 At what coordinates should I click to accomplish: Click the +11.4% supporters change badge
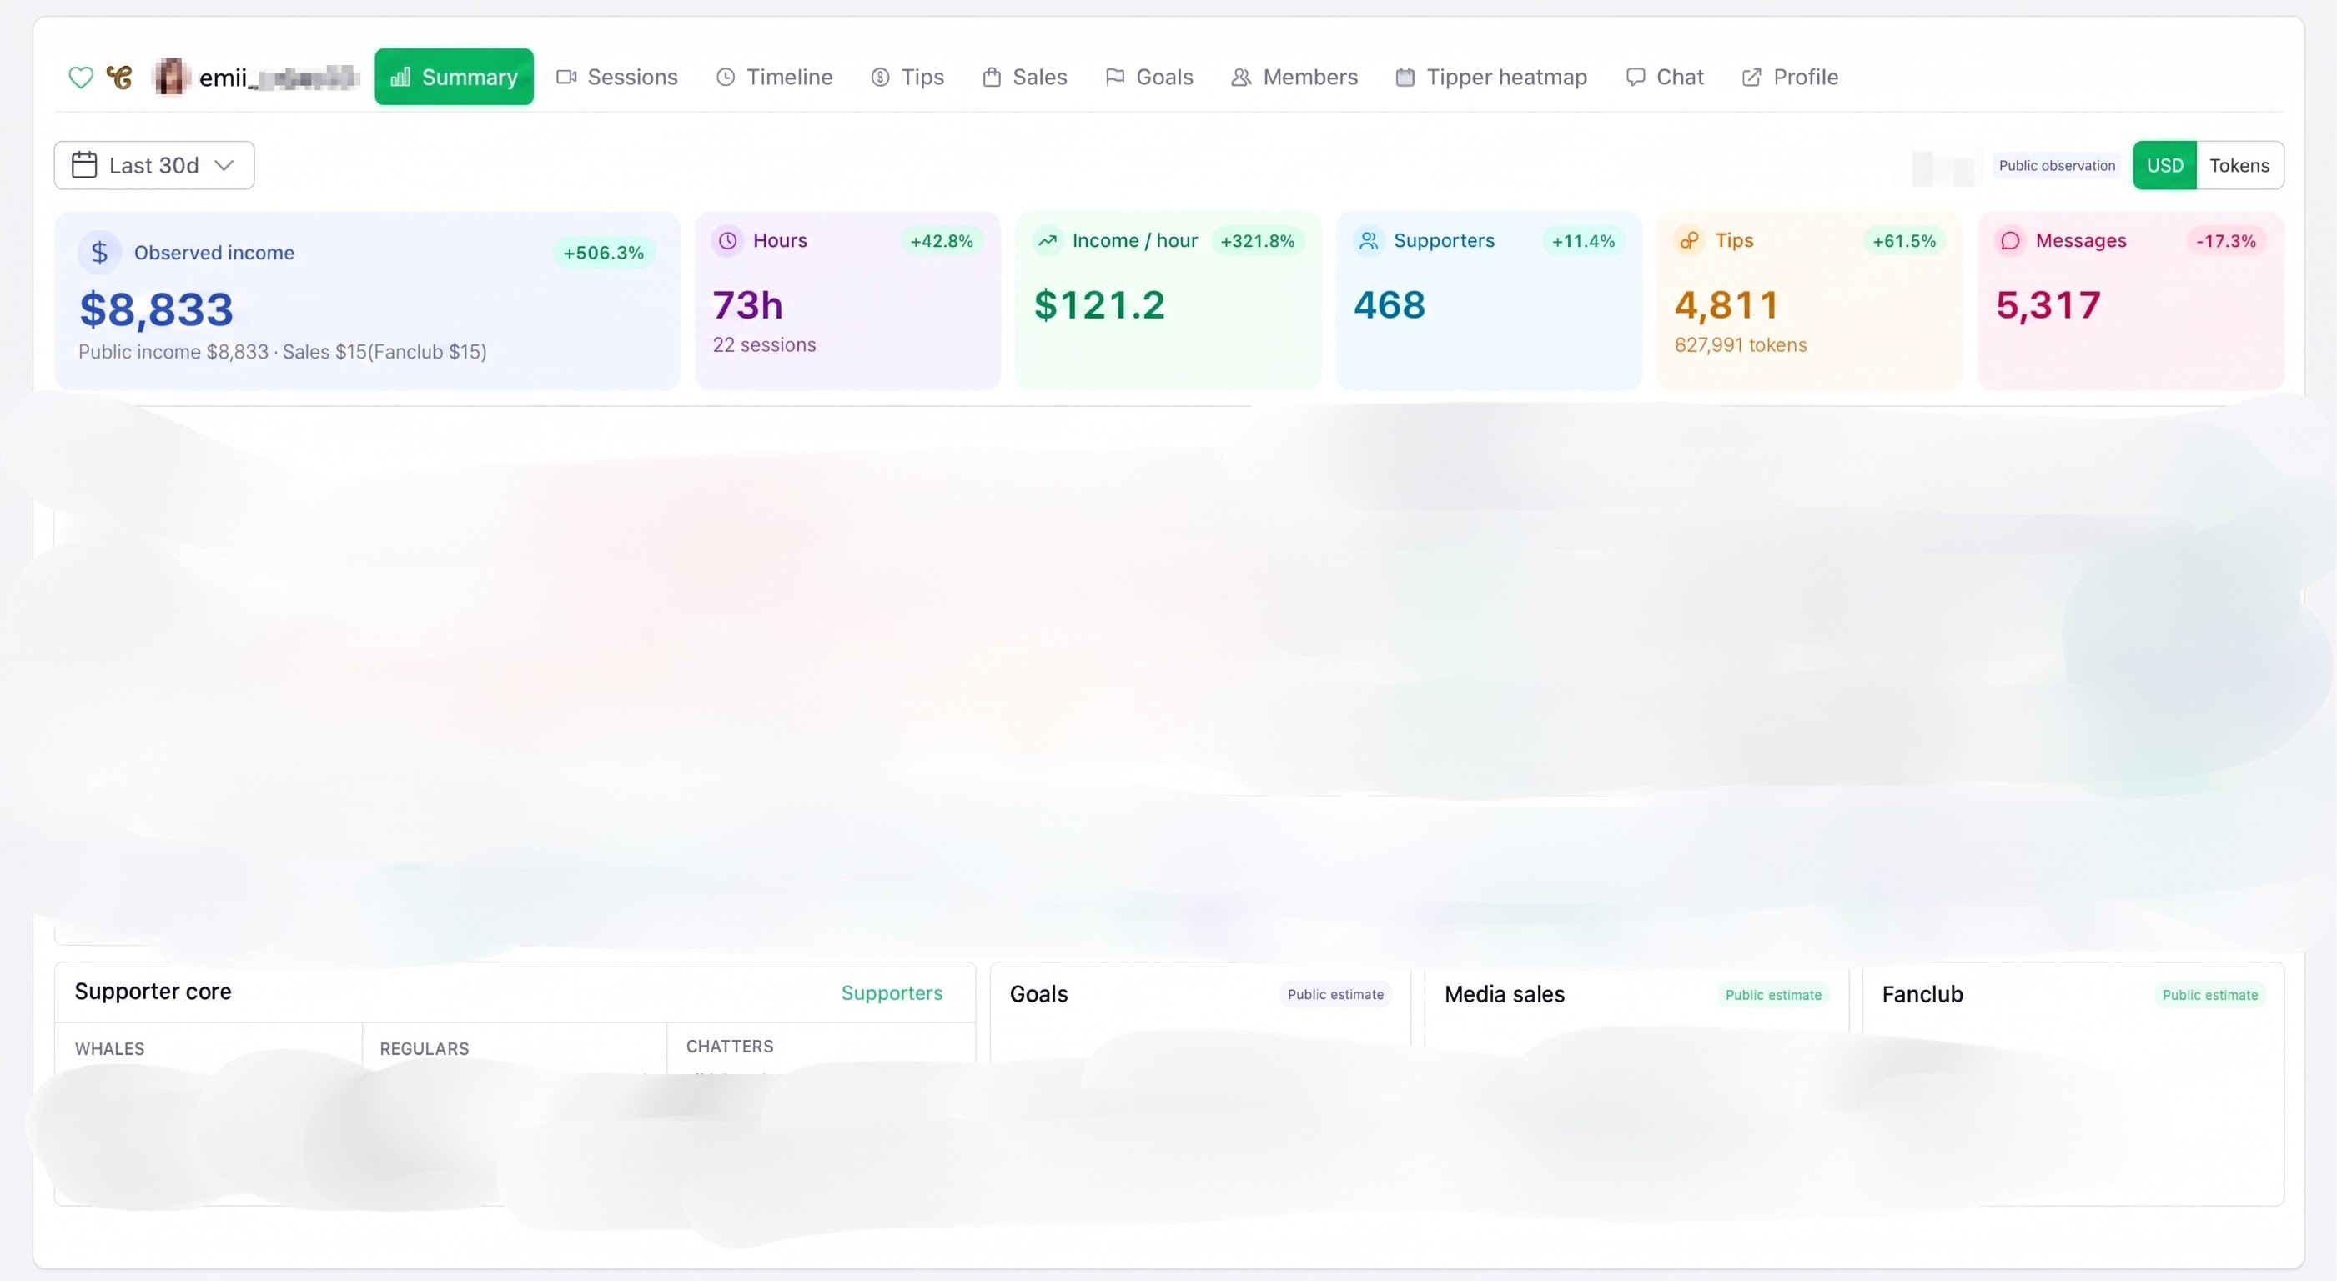1583,240
